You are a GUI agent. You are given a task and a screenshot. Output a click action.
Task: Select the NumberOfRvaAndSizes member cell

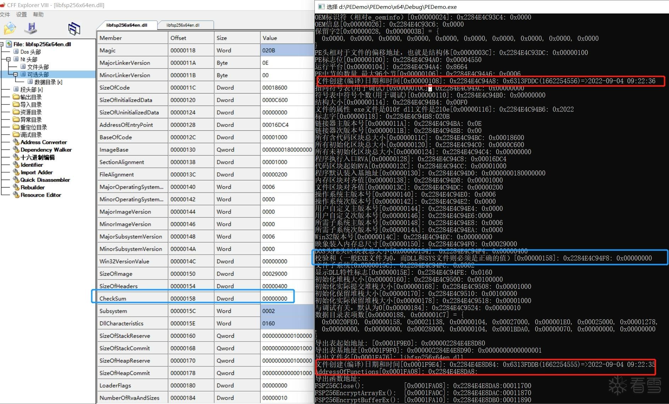pos(133,398)
